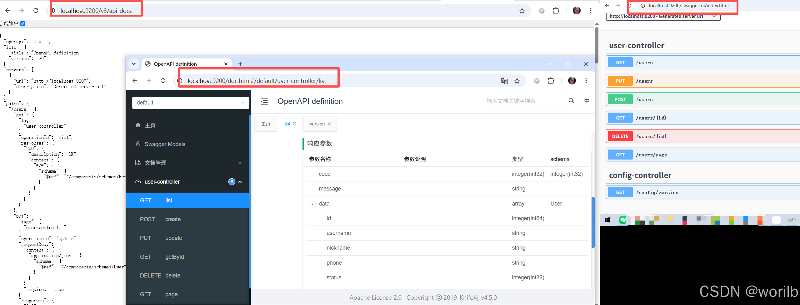Image resolution: width=800 pixels, height=305 pixels.
Task: Go forward in the swagger-ui window
Action: coord(618,6)
